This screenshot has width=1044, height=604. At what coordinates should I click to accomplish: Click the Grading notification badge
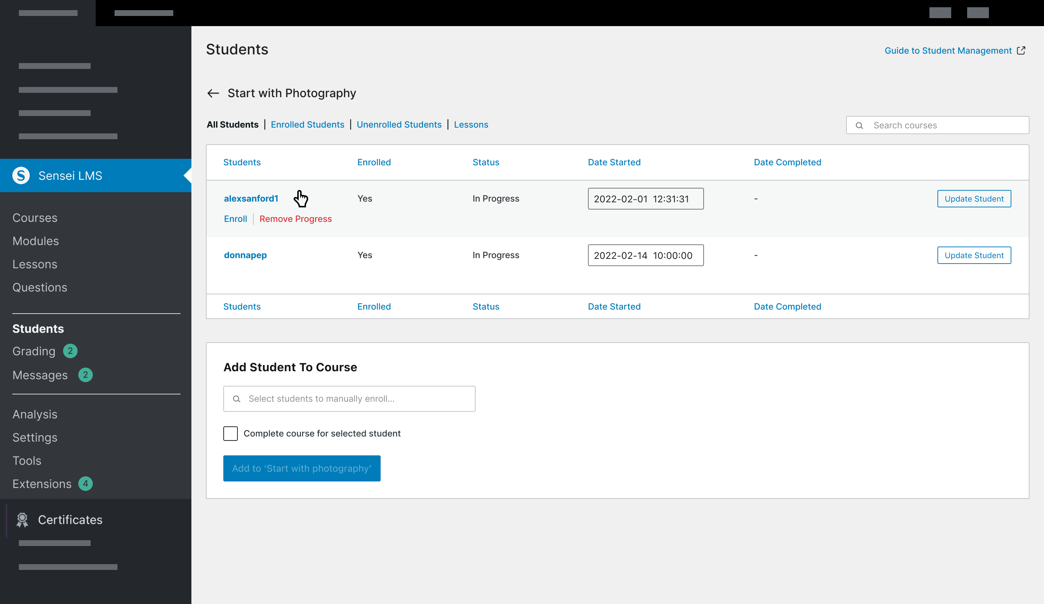(70, 351)
